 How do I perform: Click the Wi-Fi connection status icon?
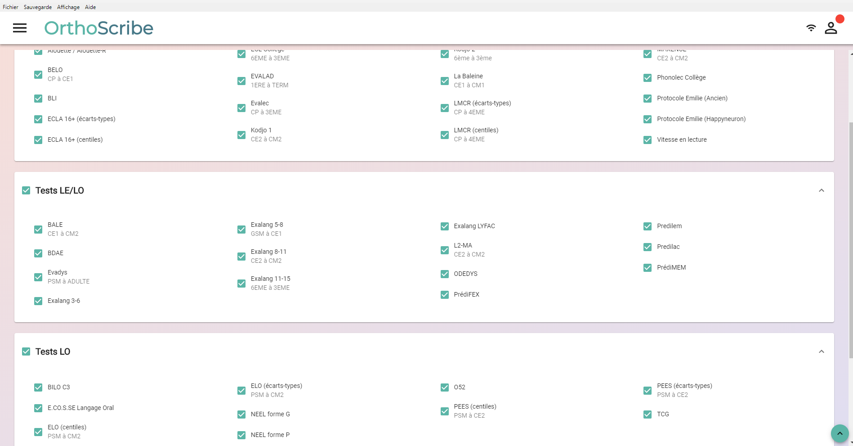pos(811,28)
